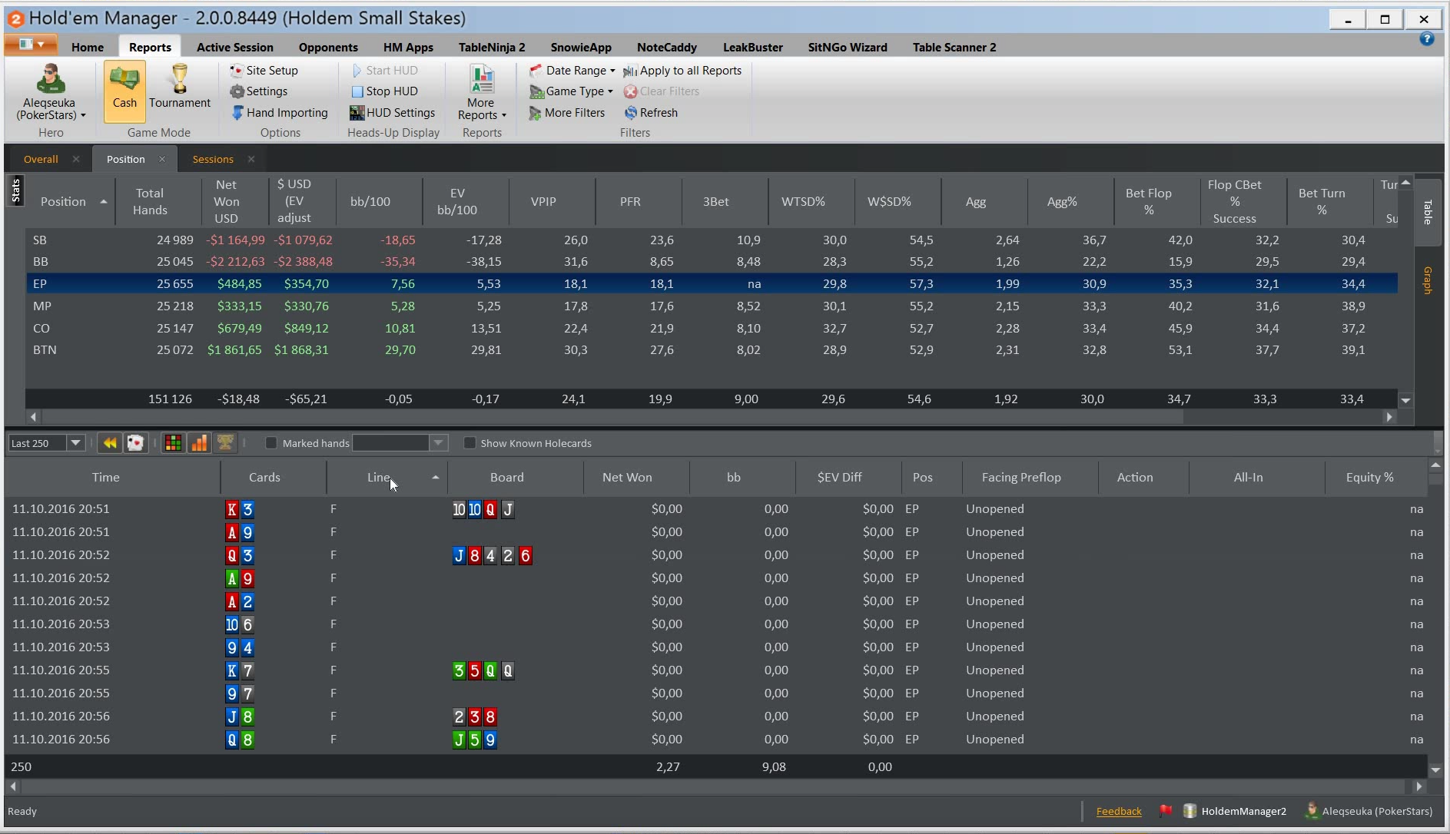The image size is (1450, 834).
Task: Click the stats table horizontal scrollbar
Action: (x=612, y=417)
